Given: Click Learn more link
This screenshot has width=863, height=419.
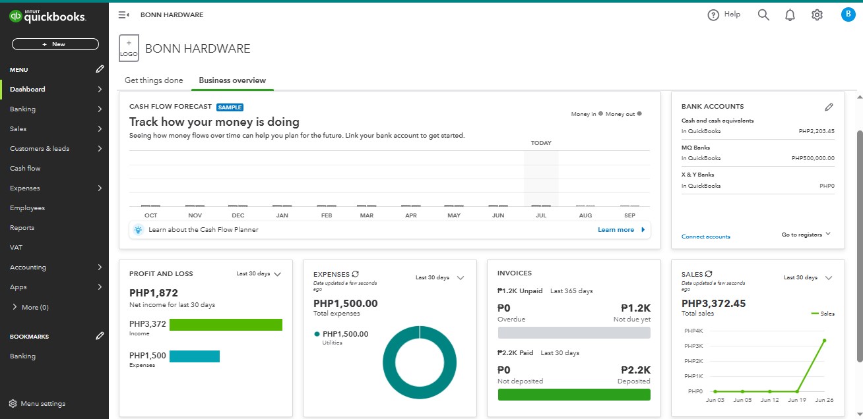Looking at the screenshot, I should pos(616,230).
